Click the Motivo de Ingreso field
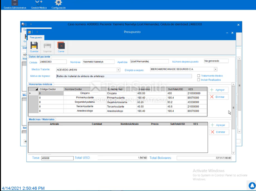Screen dimensions: 256x191 point(124,76)
